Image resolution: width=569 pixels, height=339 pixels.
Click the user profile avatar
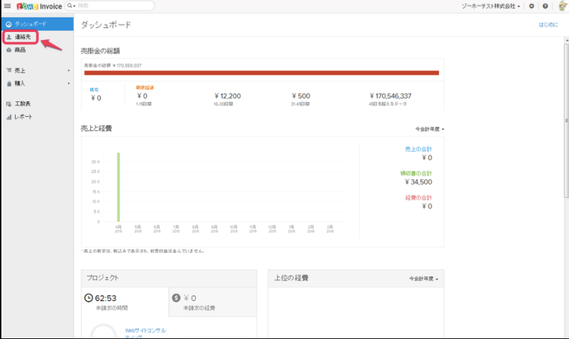point(562,6)
